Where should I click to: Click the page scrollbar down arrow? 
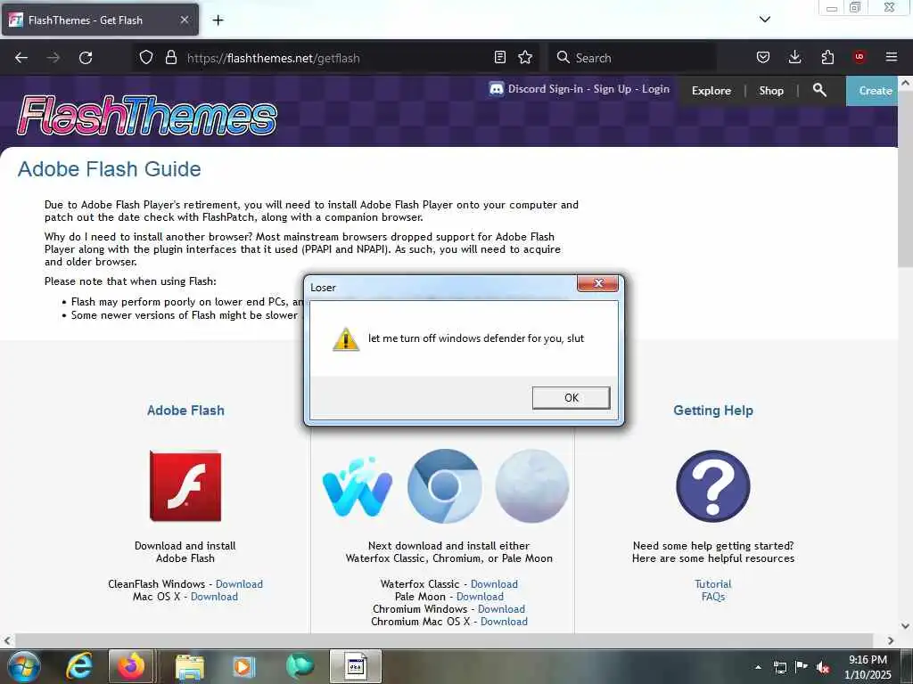pyautogui.click(x=905, y=626)
